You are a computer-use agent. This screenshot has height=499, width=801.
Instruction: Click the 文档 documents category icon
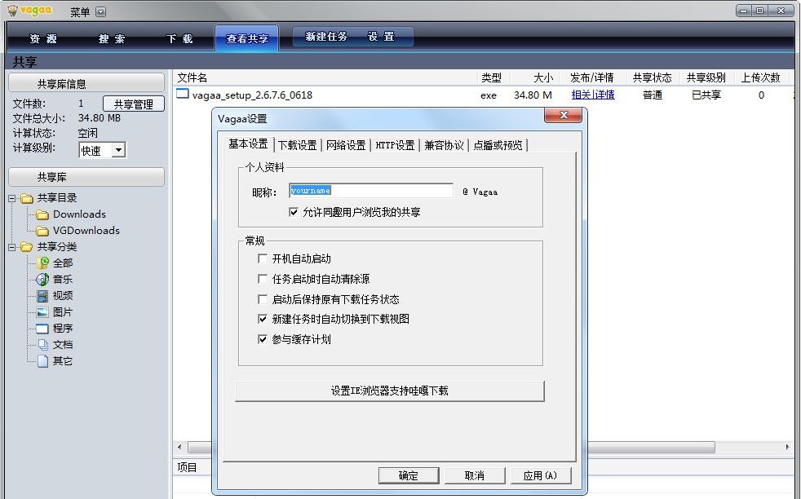coord(42,345)
